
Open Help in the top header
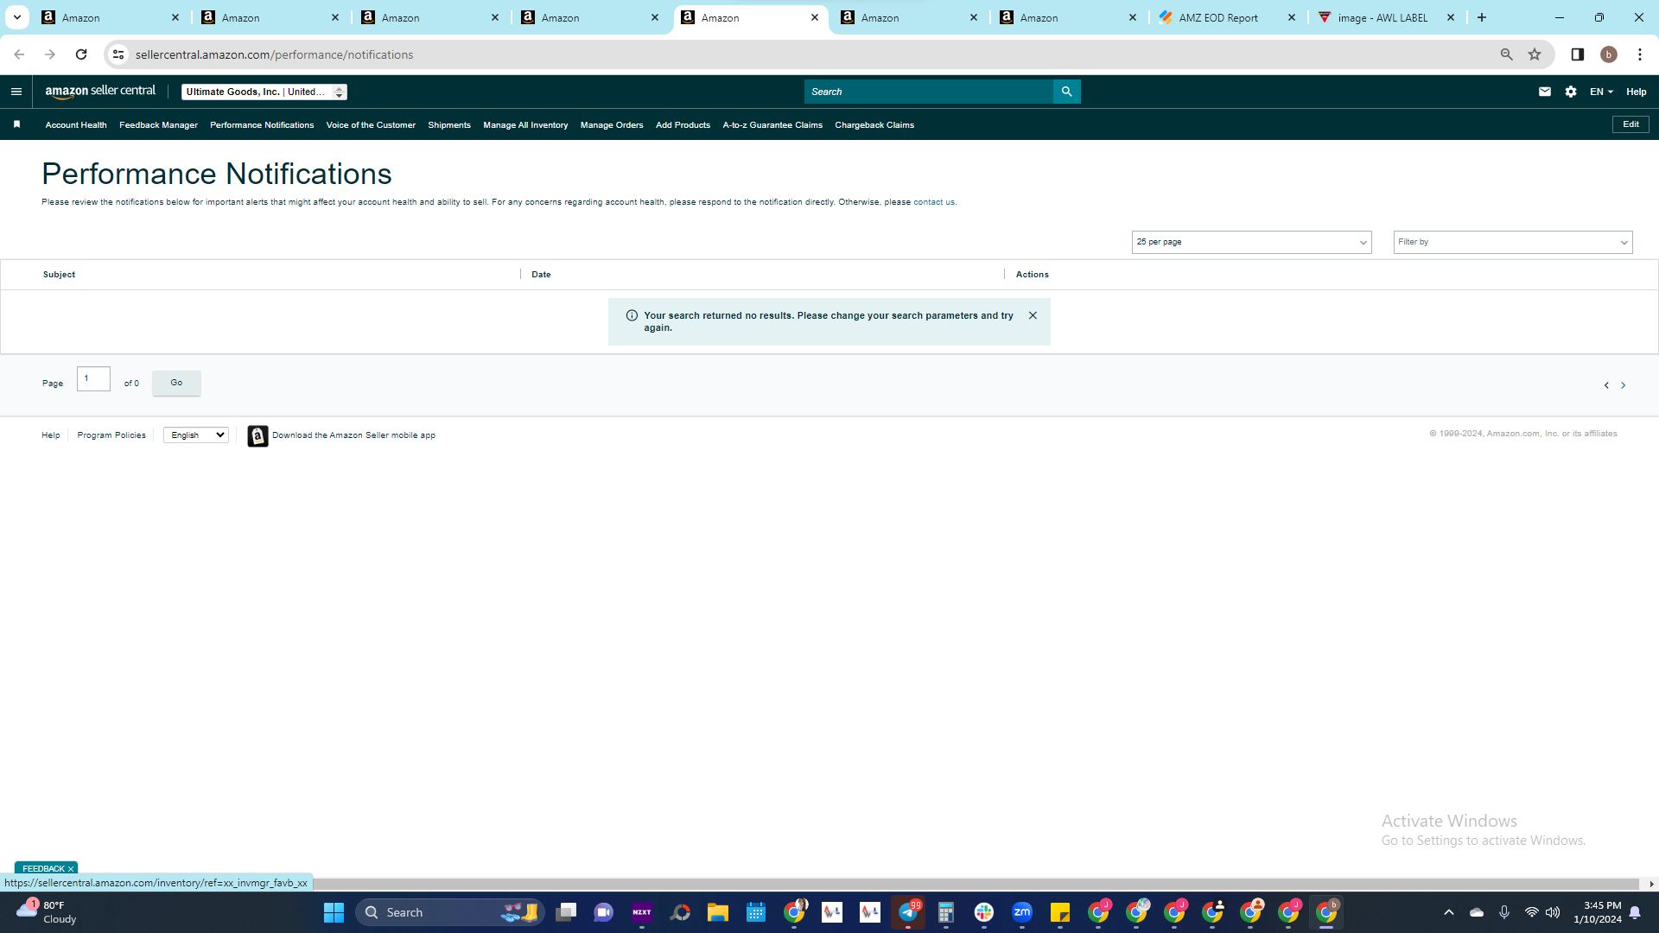(x=1637, y=92)
